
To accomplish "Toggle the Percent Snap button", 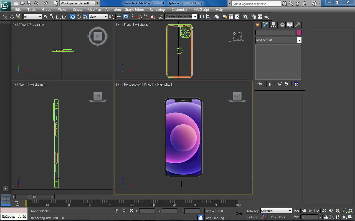I will coord(146,17).
